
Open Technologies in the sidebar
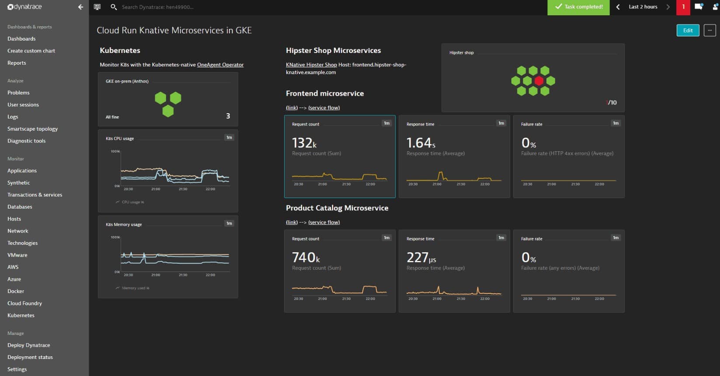22,243
